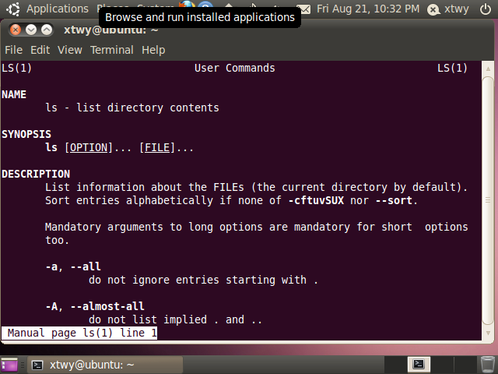Open the File menu

[x=14, y=50]
